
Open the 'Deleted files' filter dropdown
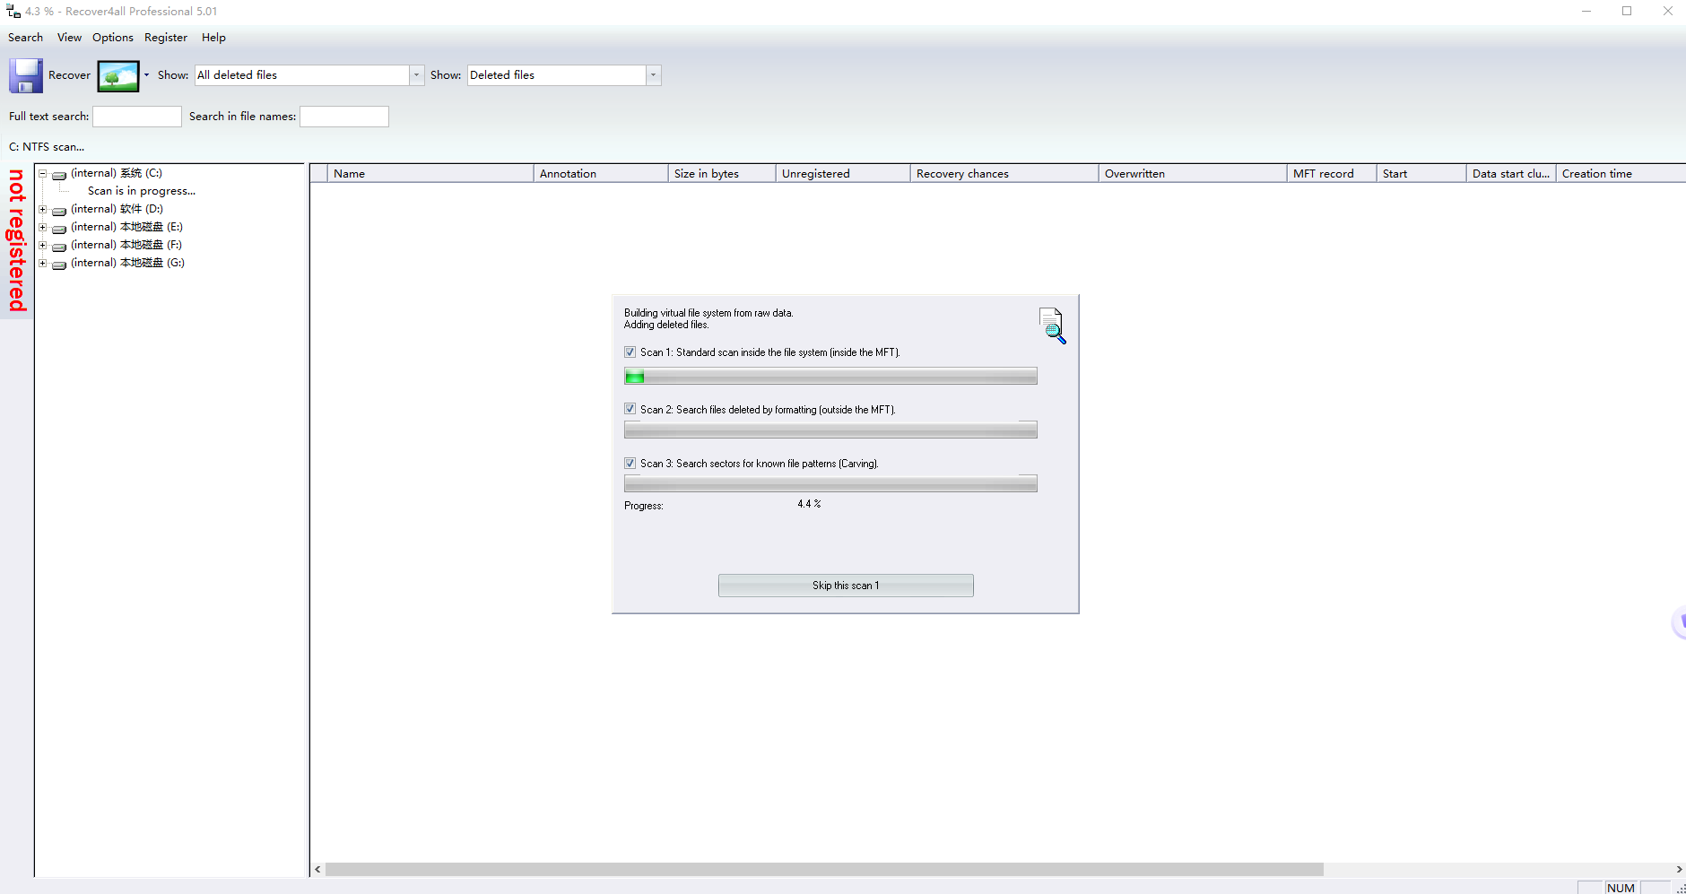653,75
